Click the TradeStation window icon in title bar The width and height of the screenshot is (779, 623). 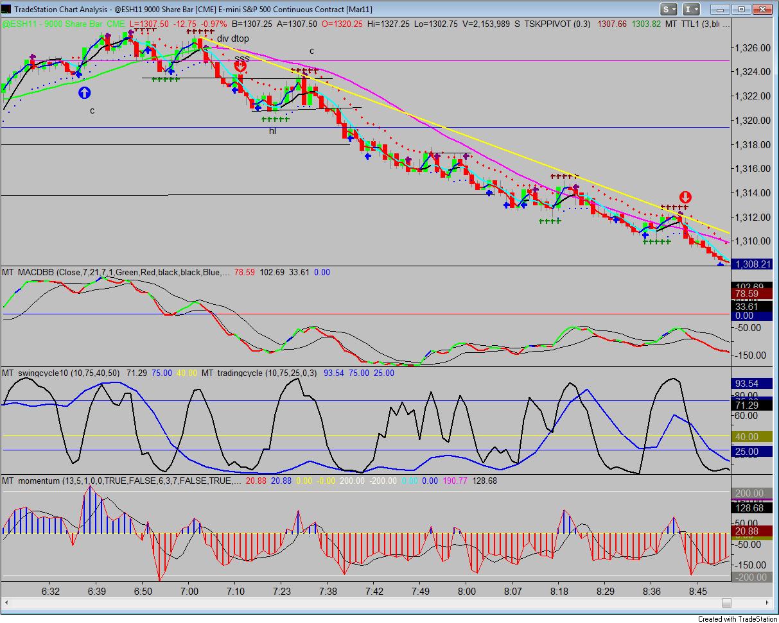tap(7, 10)
